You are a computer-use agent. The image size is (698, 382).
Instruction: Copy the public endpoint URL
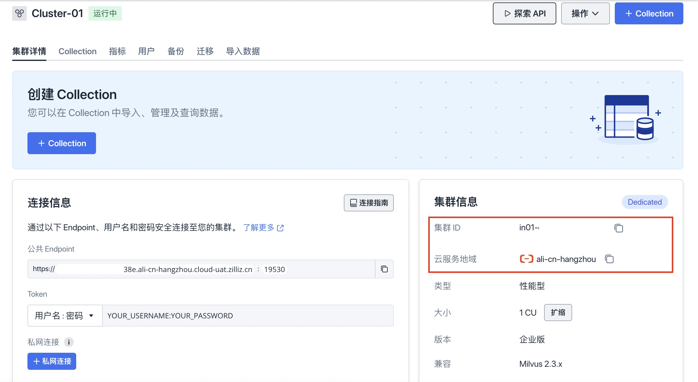pyautogui.click(x=384, y=269)
